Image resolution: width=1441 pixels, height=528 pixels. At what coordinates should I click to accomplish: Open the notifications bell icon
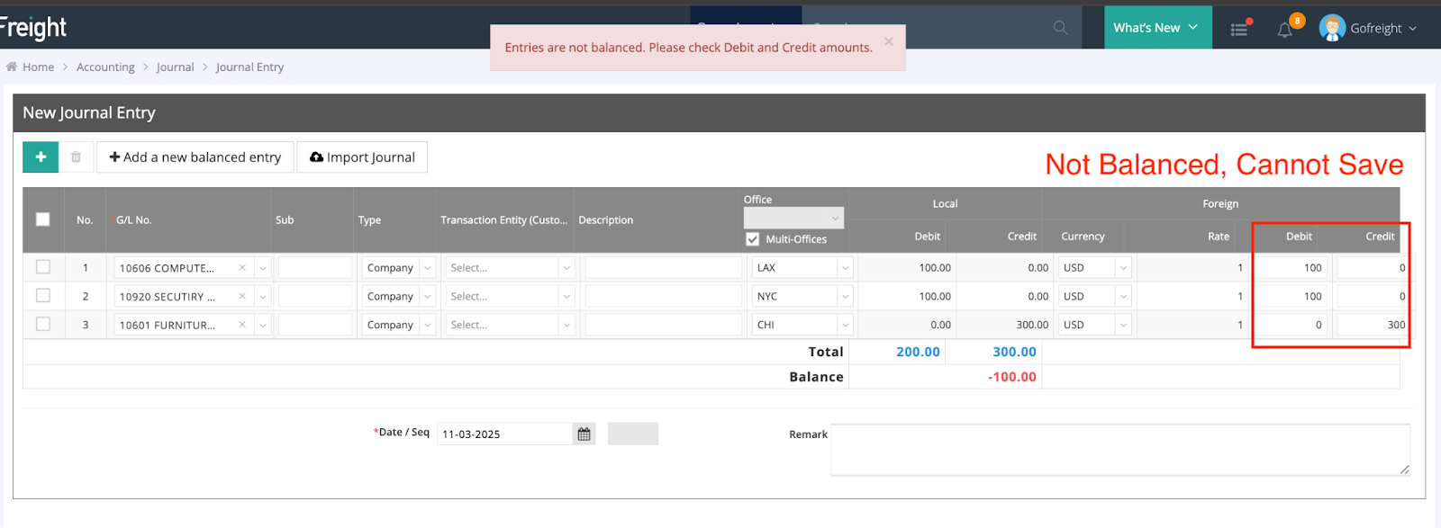tap(1285, 30)
